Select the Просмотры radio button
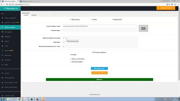The height and width of the screenshot is (101, 180). tap(71, 20)
